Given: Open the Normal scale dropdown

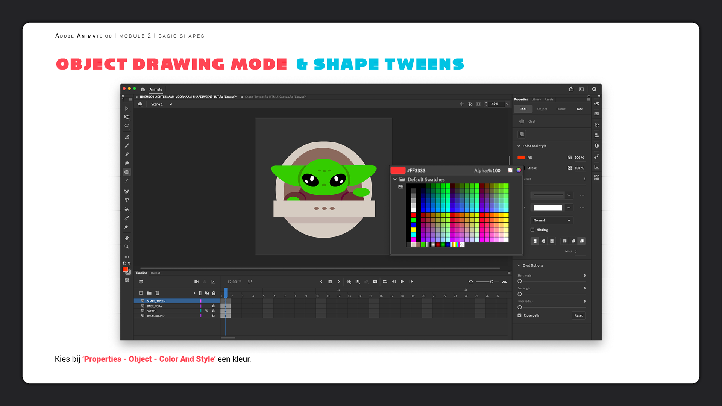Looking at the screenshot, I should 552,220.
